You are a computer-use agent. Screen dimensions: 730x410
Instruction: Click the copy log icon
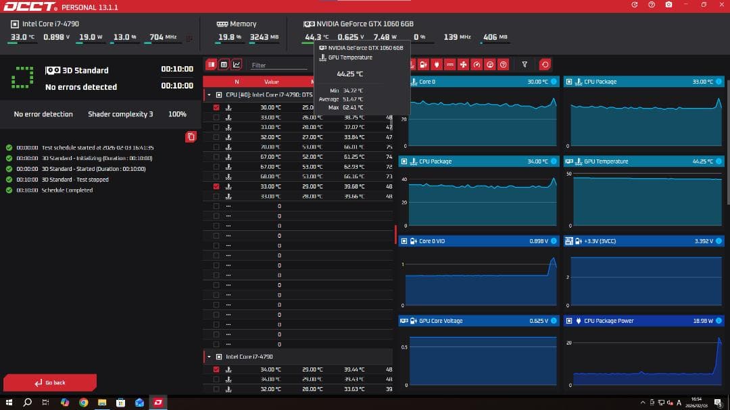coord(191,137)
